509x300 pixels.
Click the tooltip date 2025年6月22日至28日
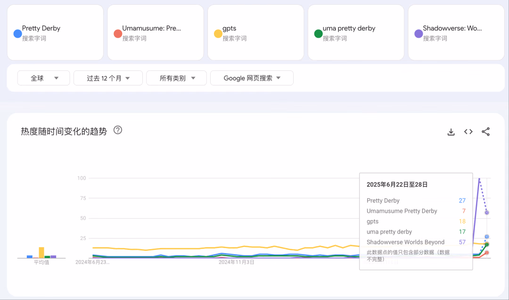pos(397,184)
